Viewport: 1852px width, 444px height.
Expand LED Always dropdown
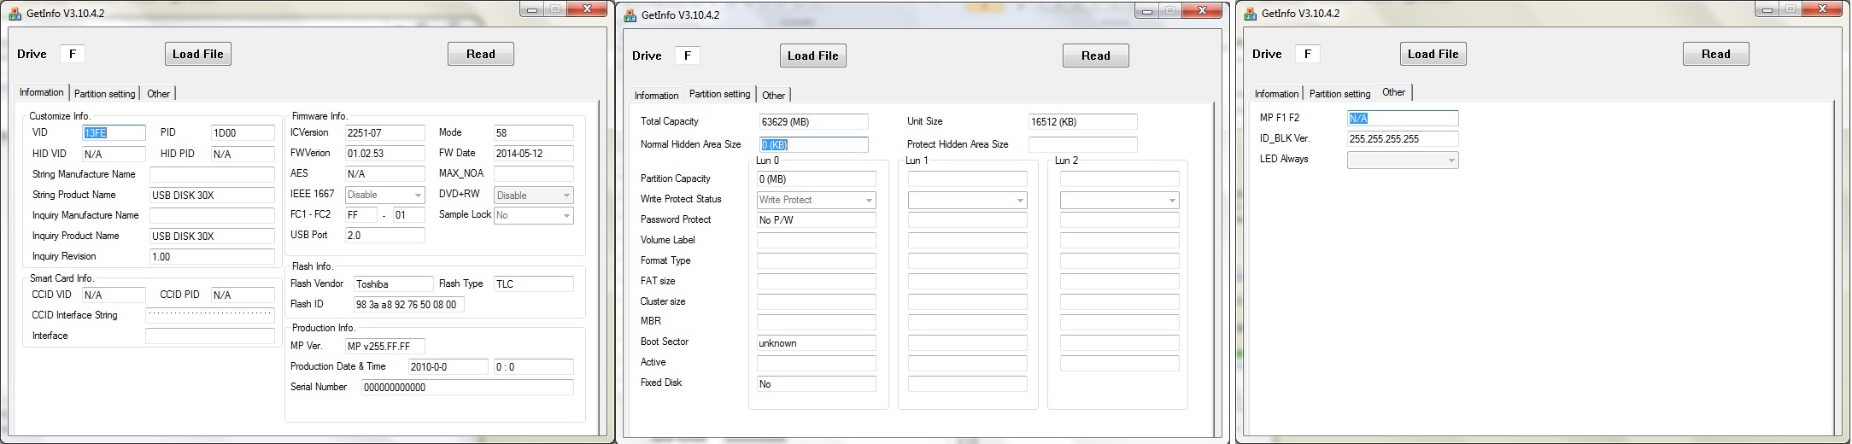[x=1403, y=160]
